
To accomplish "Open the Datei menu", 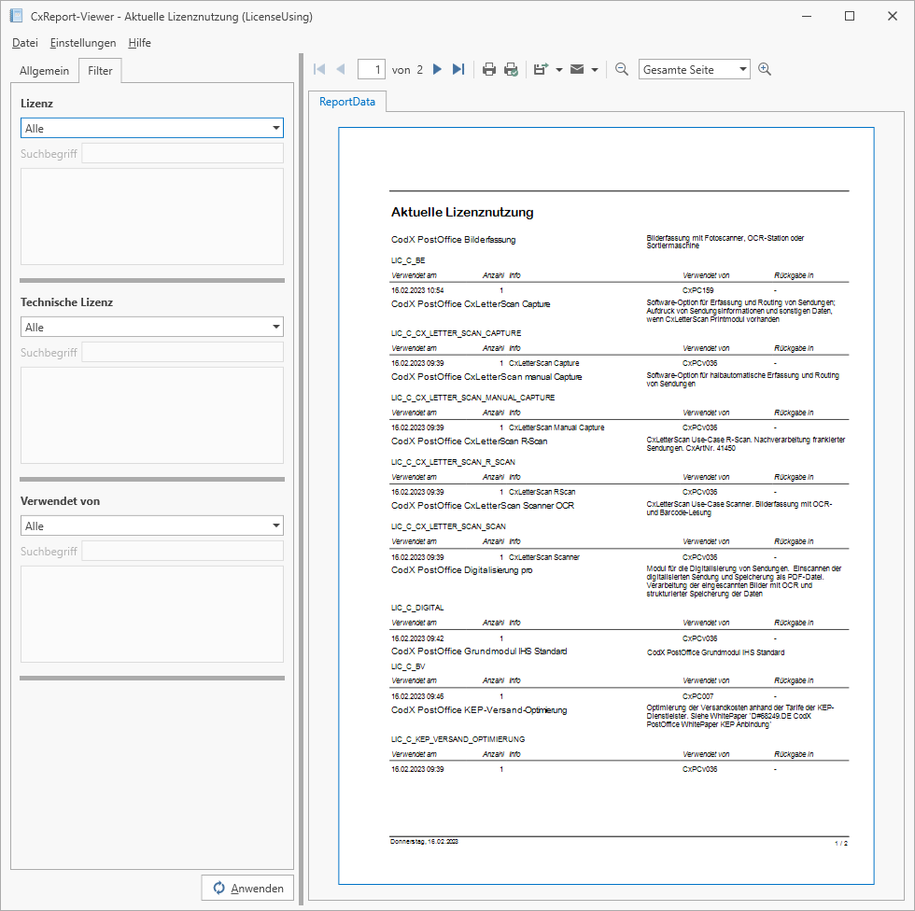I will pyautogui.click(x=25, y=43).
